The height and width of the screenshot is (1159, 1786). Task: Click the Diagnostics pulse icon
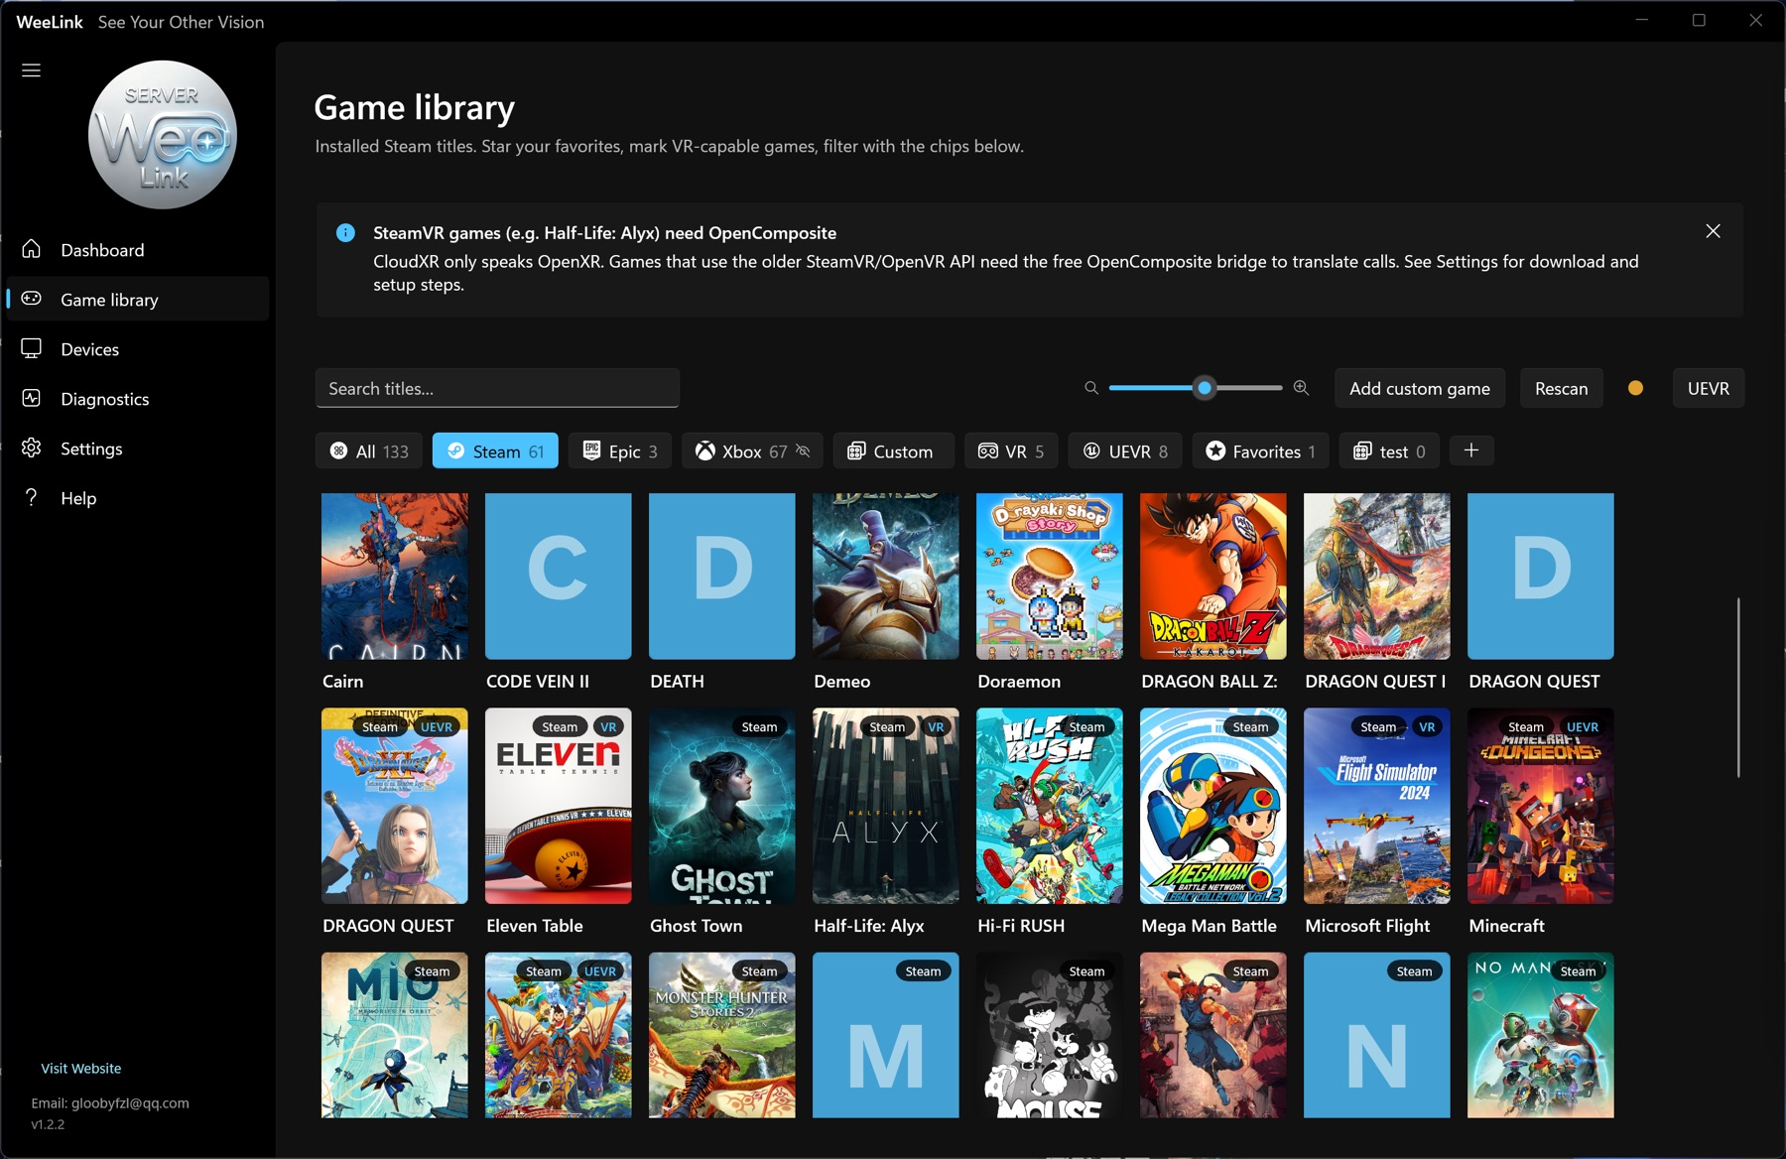[x=32, y=398]
